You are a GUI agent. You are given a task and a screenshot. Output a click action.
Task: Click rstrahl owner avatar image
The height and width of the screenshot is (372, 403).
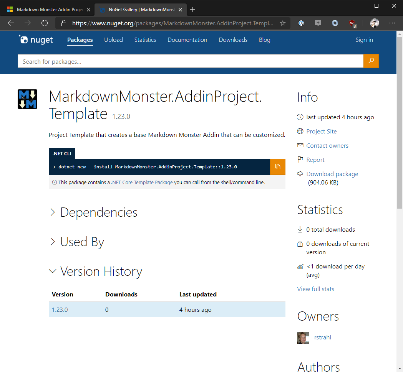[x=303, y=337]
